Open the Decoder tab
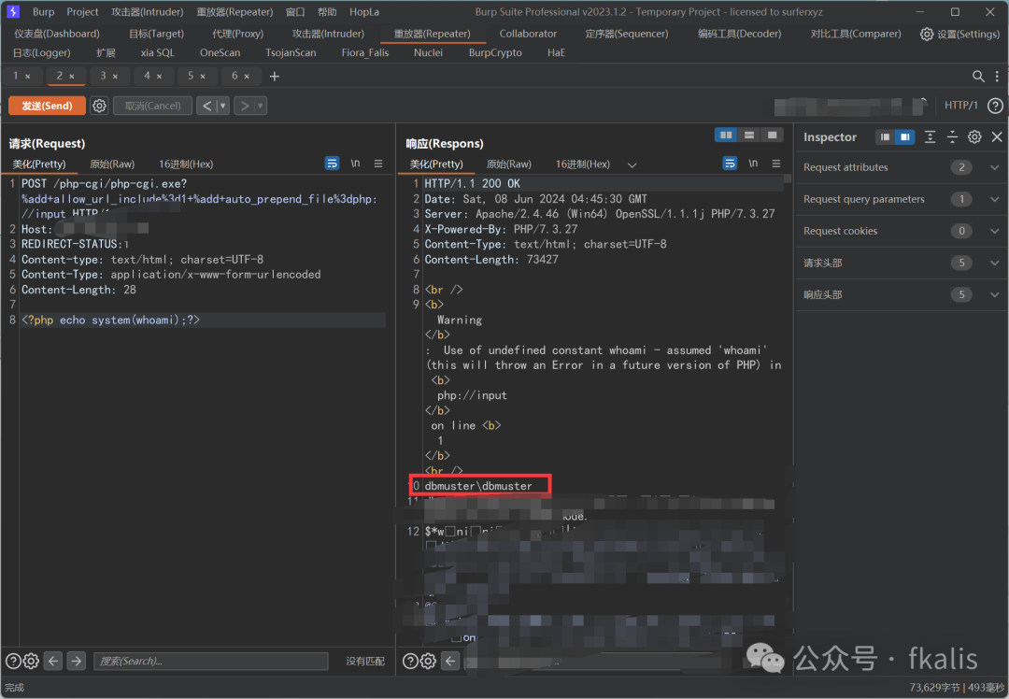Screen dimensions: 1009x699 [x=739, y=34]
